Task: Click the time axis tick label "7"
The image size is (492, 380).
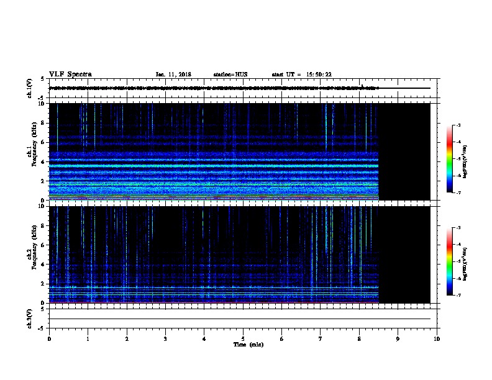Action: tap(321, 339)
